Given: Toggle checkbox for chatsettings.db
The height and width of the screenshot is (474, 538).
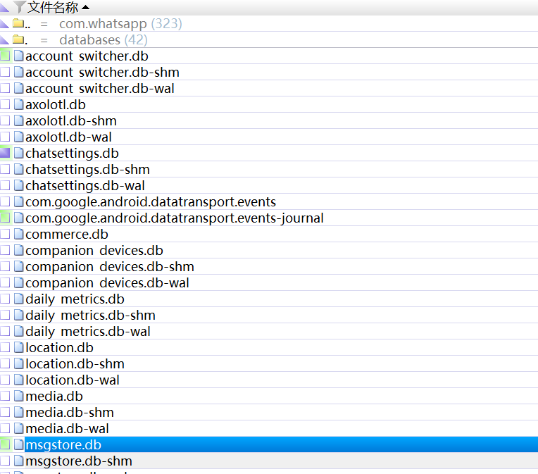Looking at the screenshot, I should 5,153.
